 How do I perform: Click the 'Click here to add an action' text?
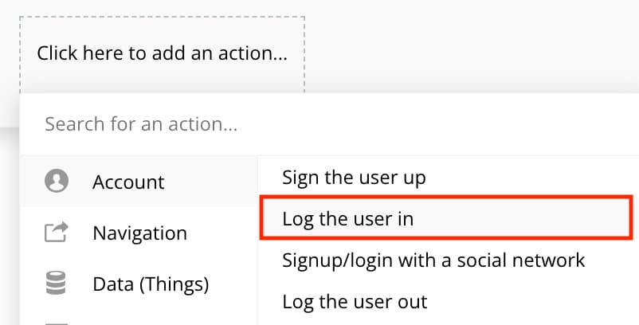coord(163,53)
